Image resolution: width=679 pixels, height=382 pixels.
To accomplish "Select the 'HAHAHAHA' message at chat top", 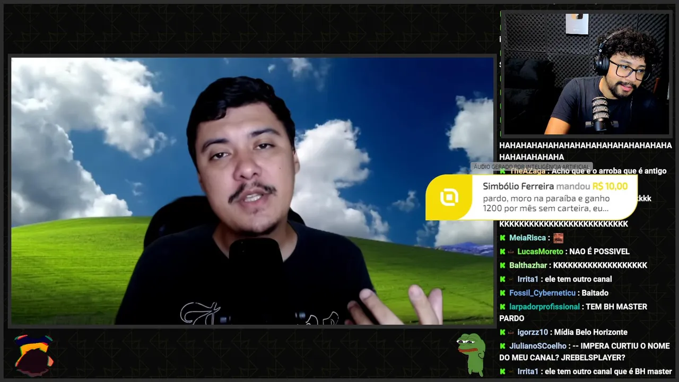I will coord(585,151).
